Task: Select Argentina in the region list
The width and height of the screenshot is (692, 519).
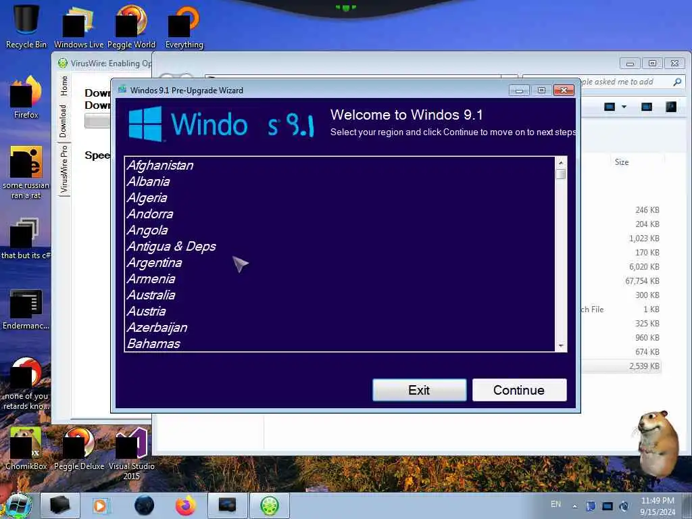Action: pyautogui.click(x=339, y=263)
